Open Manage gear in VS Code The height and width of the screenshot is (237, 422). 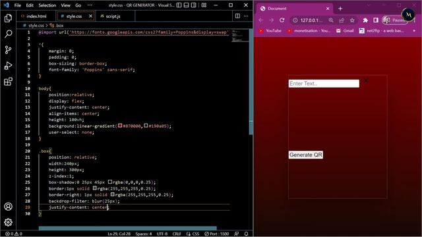click(x=8, y=223)
